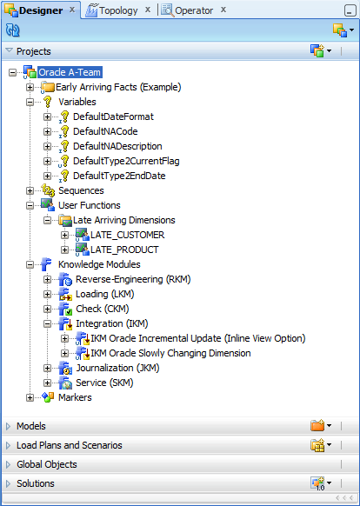Click the Late Arriving Dimensions folder icon
The height and width of the screenshot is (506, 360).
click(x=65, y=220)
